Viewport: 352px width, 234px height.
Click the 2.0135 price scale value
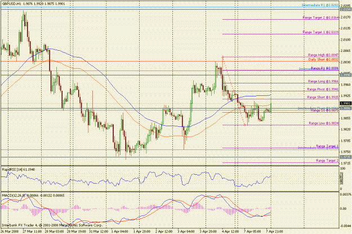[x=345, y=28]
